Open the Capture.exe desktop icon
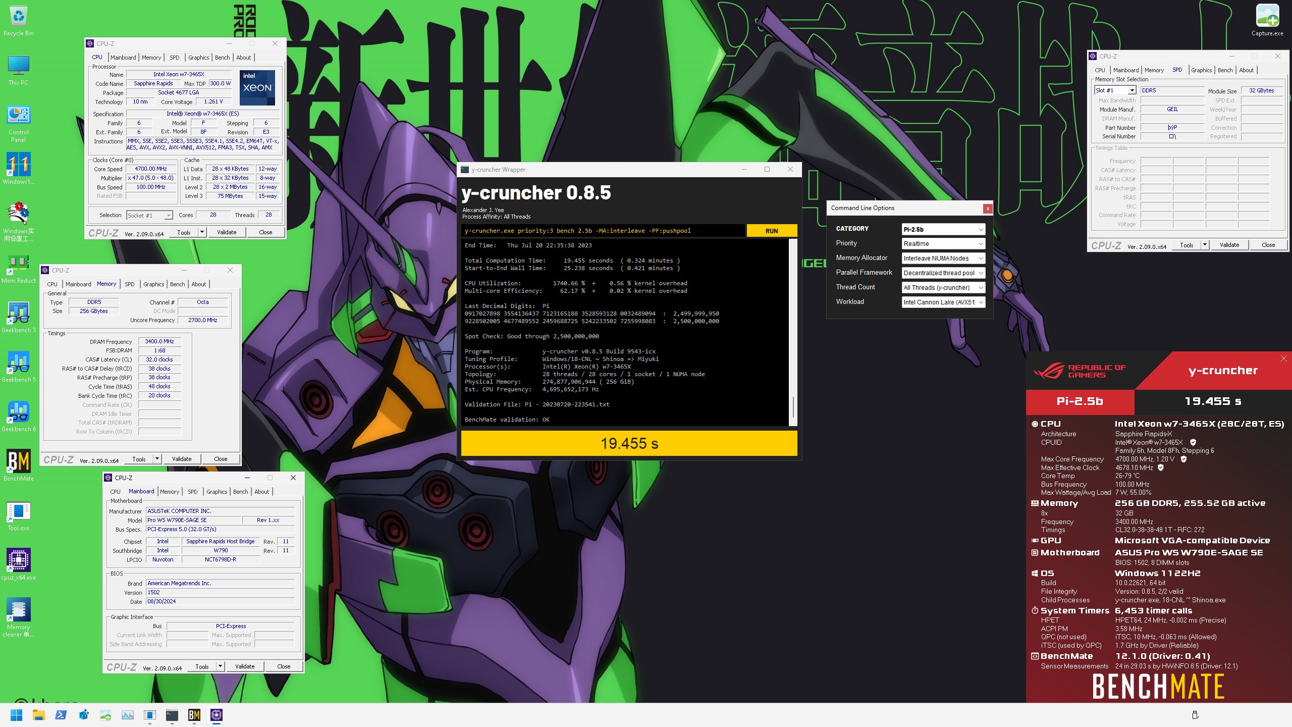This screenshot has width=1292, height=727. point(1267,20)
